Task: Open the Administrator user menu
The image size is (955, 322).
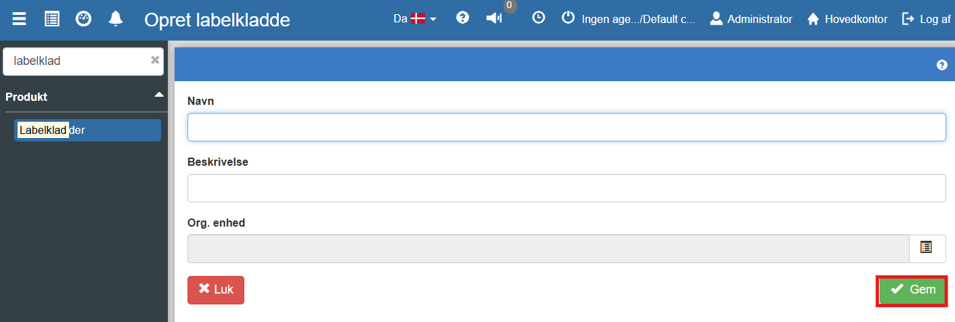Action: click(751, 19)
